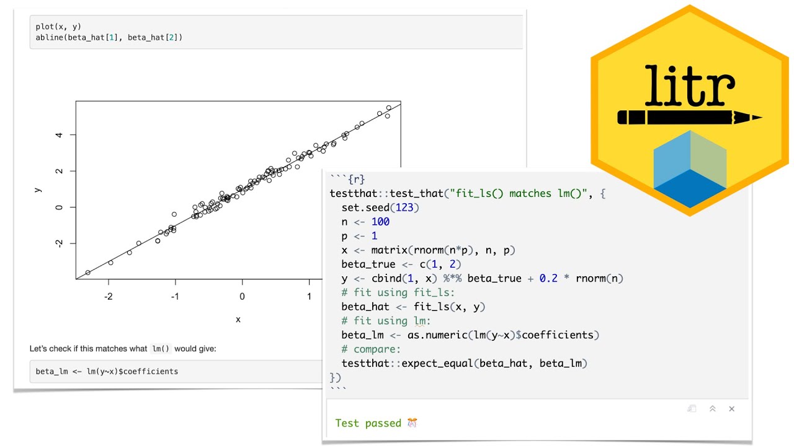Click the party popper emoji
This screenshot has height=446, width=794.
click(413, 423)
